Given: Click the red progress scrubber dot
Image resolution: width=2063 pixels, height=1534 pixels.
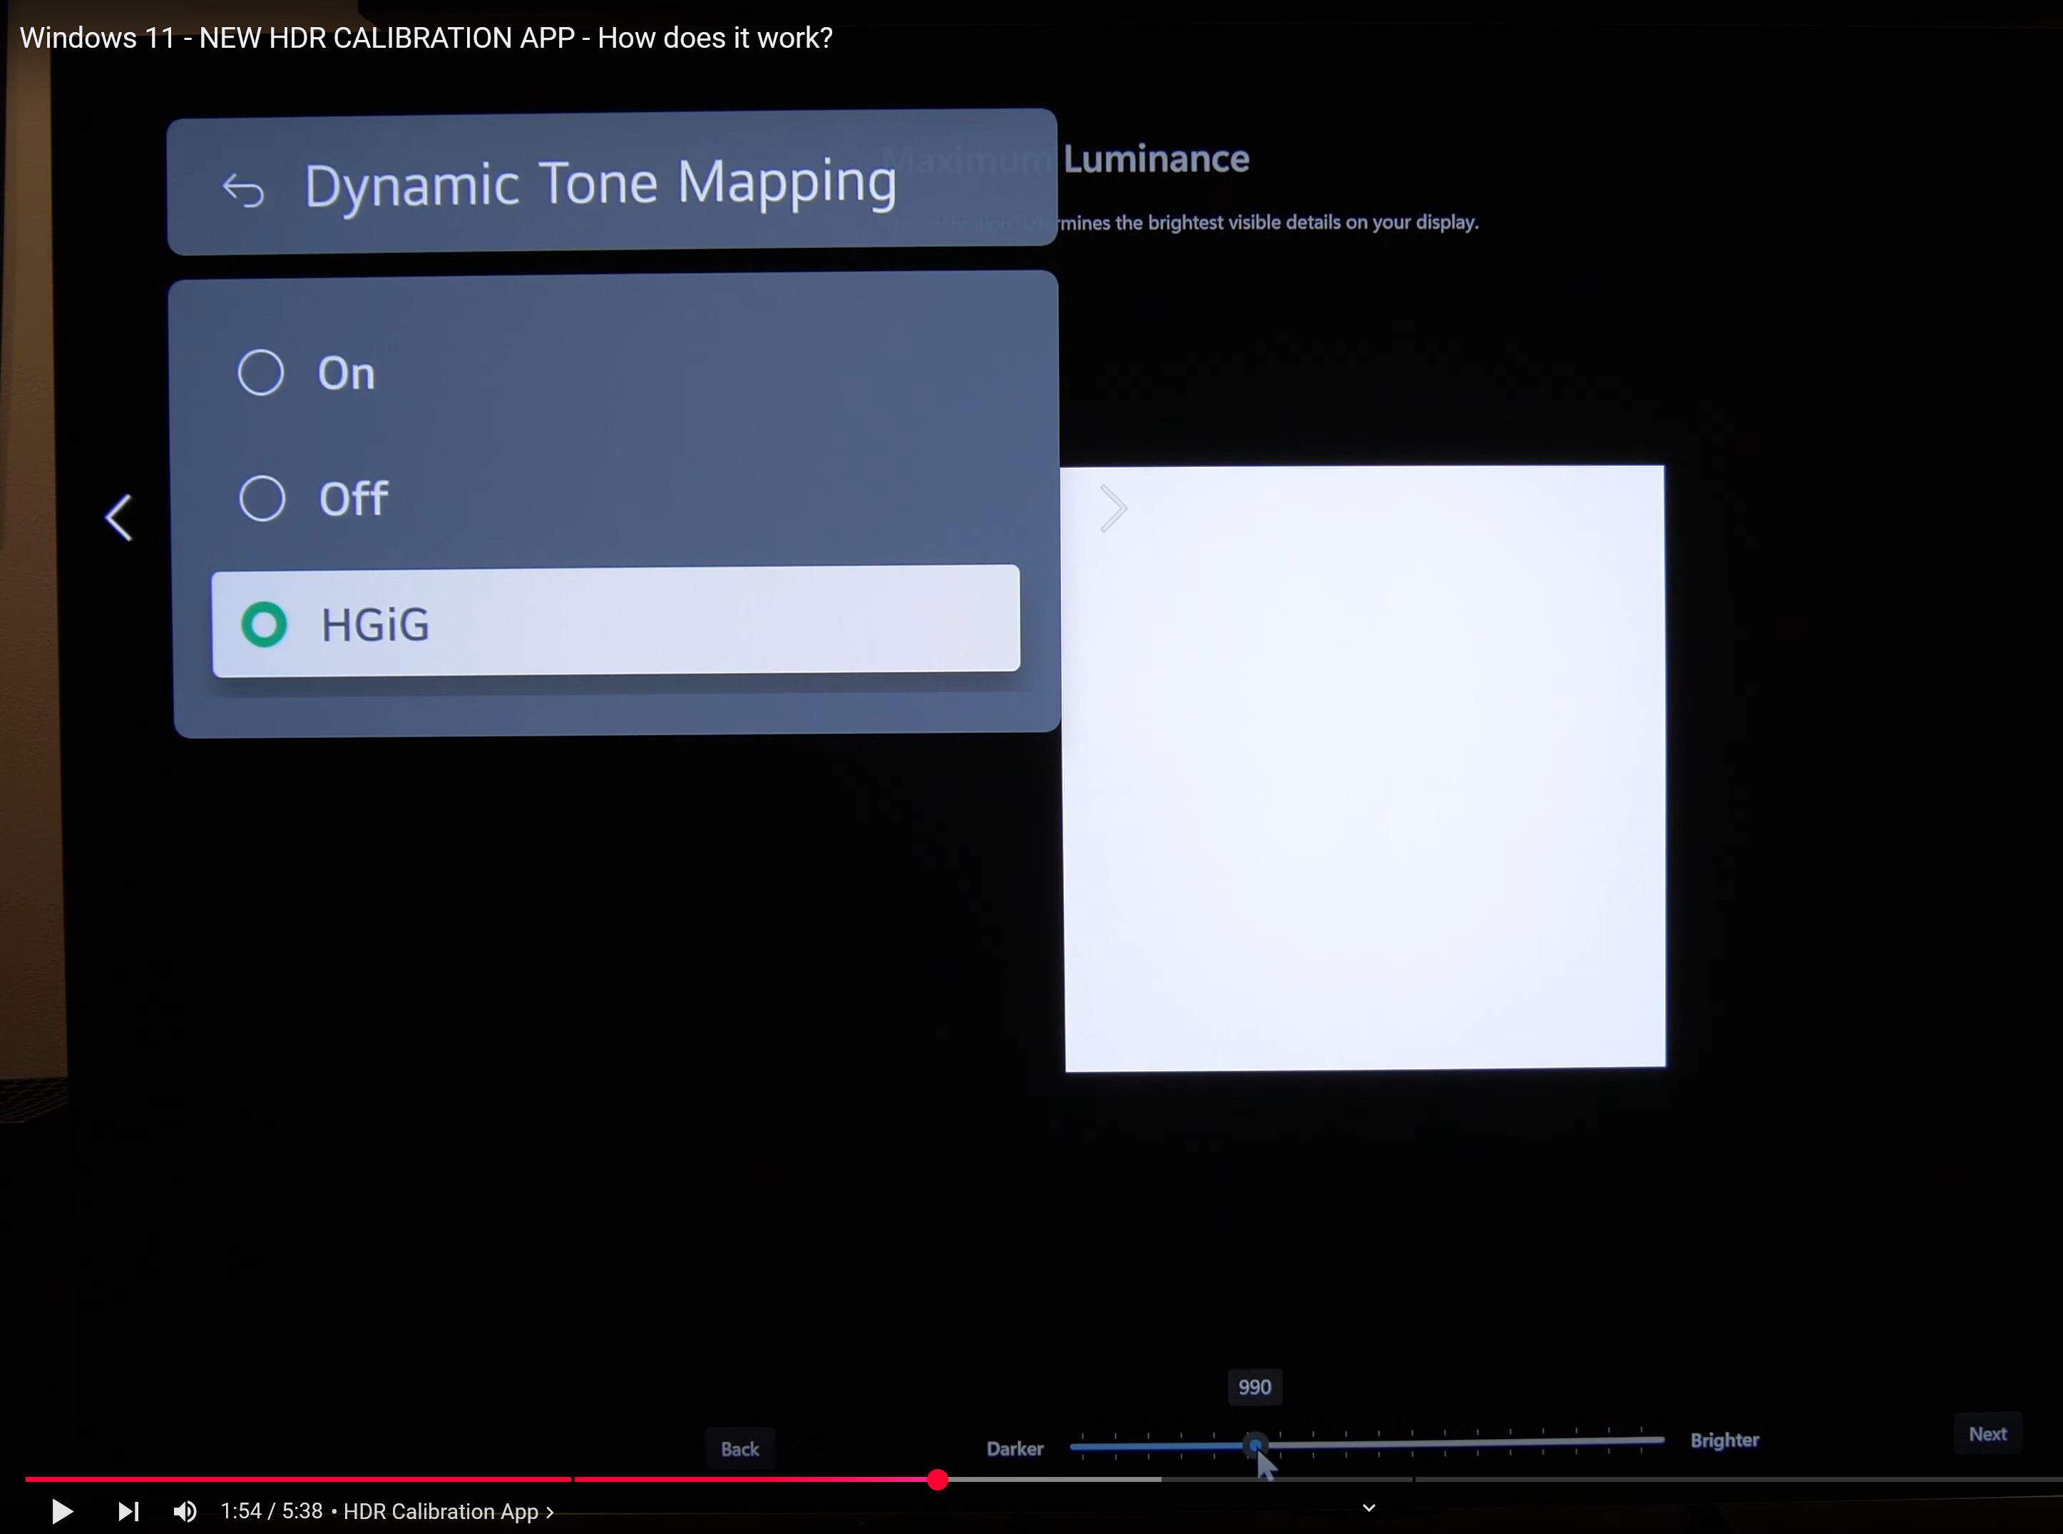Looking at the screenshot, I should 938,1479.
